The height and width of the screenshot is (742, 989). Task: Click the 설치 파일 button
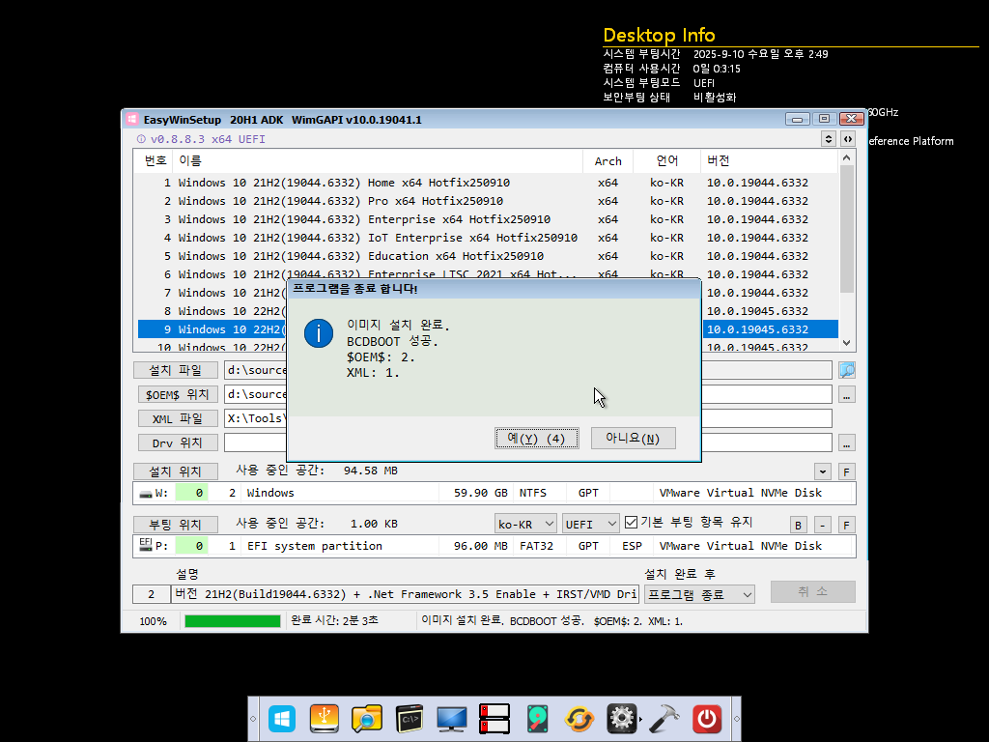click(176, 370)
